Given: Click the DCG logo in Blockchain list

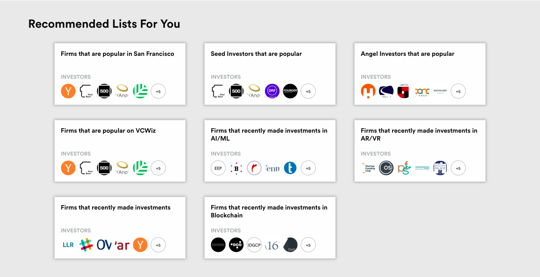Looking at the screenshot, I should point(236,245).
